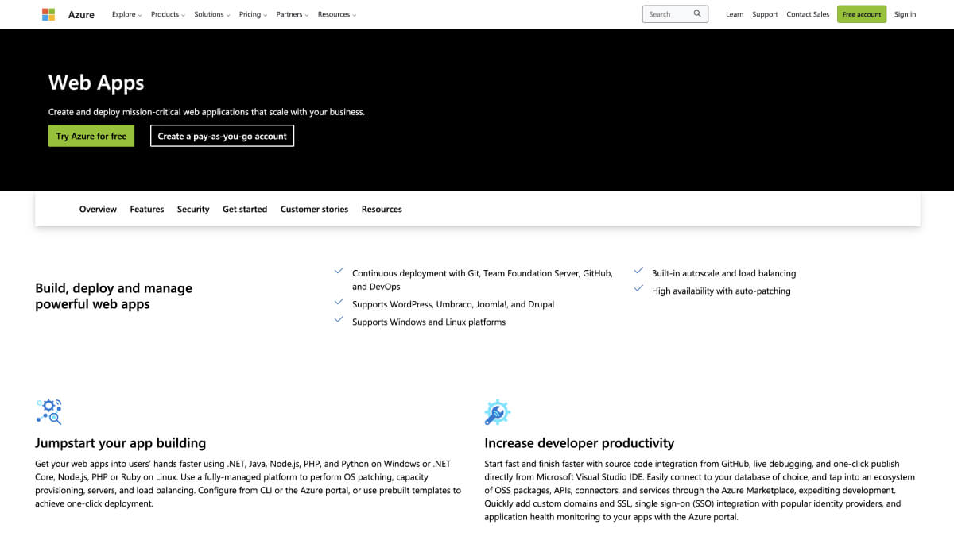
Task: Click the green Free account button
Action: click(862, 14)
